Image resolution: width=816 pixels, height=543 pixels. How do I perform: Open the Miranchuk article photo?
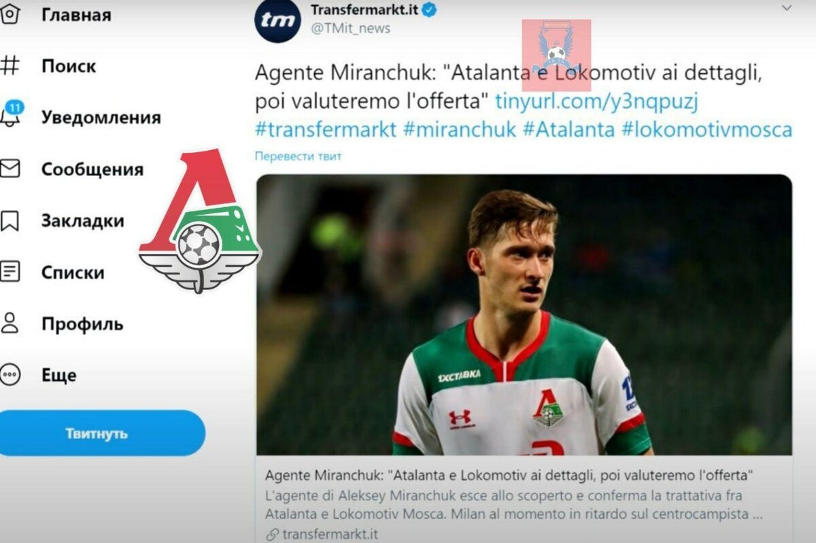point(524,315)
